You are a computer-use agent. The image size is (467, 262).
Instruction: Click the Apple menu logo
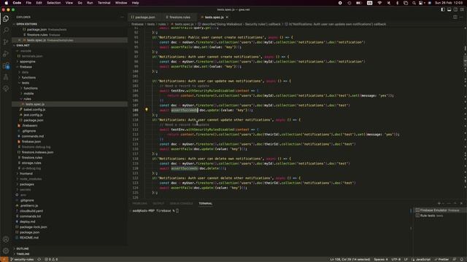(x=7, y=3)
